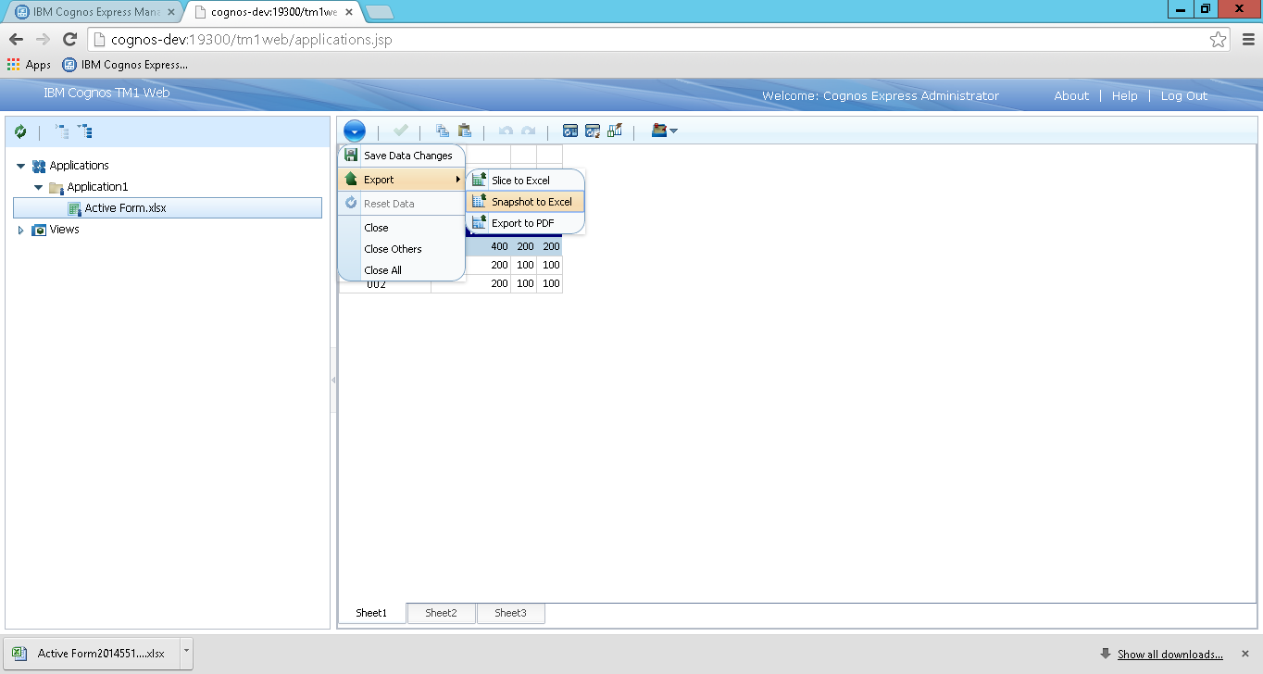The width and height of the screenshot is (1263, 674).
Task: Close the downloads bar
Action: (1246, 654)
